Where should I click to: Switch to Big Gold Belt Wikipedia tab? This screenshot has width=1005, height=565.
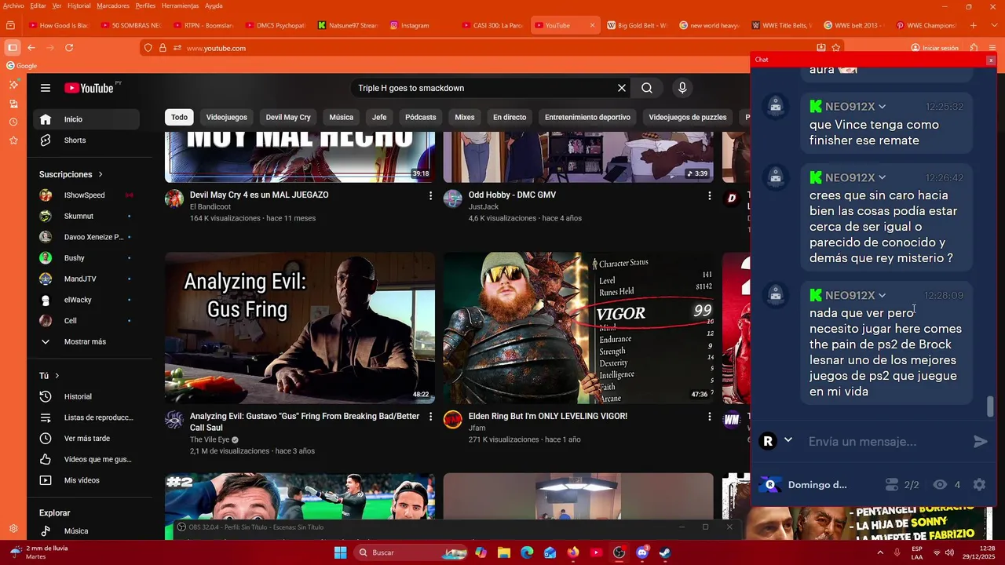tap(637, 25)
